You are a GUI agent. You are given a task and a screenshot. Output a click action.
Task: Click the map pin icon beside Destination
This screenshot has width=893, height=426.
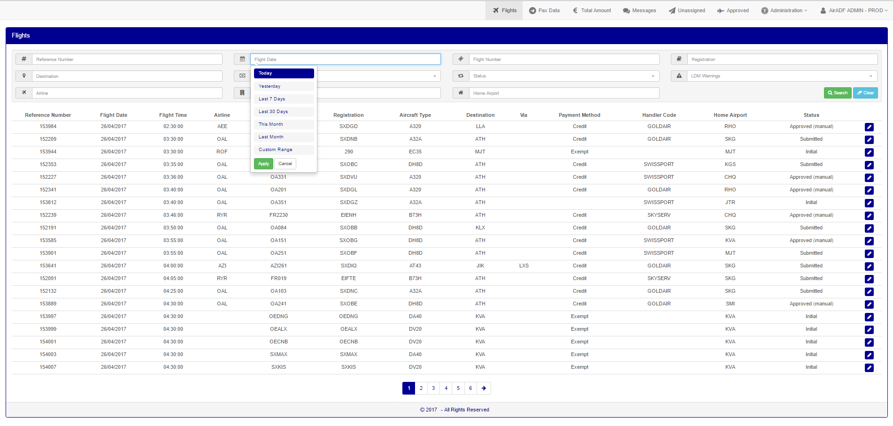click(24, 76)
